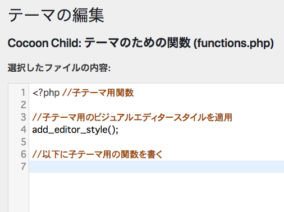284x212 pixels.
Task: Click line number 7 in the gutter
Action: [23, 167]
